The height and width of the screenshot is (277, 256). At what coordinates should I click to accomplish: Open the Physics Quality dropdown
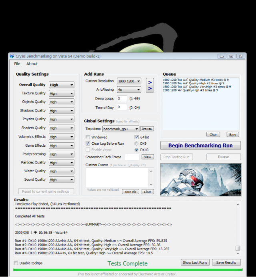[62, 119]
